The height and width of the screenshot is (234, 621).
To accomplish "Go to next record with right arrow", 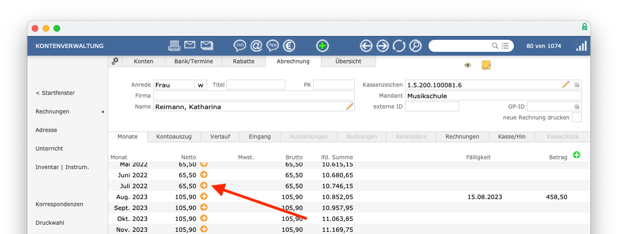I will (x=382, y=46).
